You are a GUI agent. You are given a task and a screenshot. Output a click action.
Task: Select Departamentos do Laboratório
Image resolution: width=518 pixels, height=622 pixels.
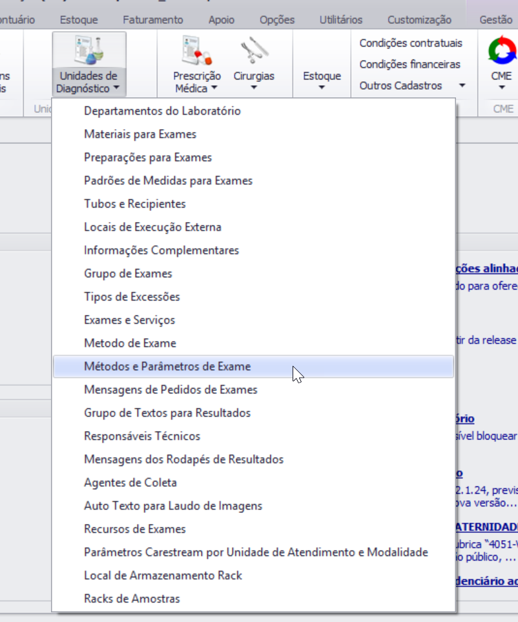[253, 111]
